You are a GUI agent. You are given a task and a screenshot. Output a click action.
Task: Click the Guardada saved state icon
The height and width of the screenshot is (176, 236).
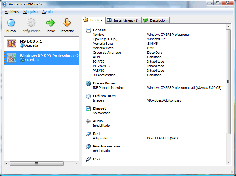click(22, 60)
